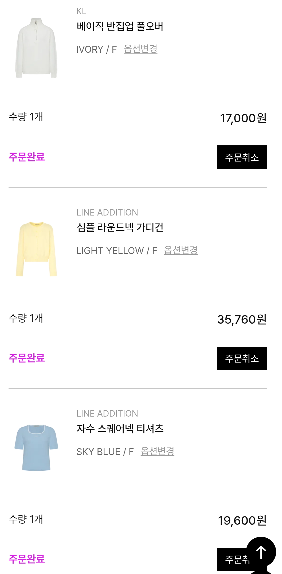The image size is (282, 574).
Task: Tap 주문완료 status of the pullover order
Action: click(27, 157)
